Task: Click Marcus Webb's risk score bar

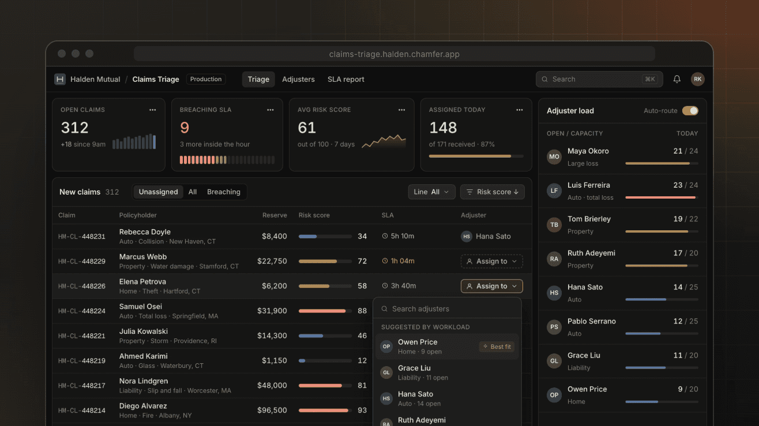Action: pyautogui.click(x=325, y=261)
